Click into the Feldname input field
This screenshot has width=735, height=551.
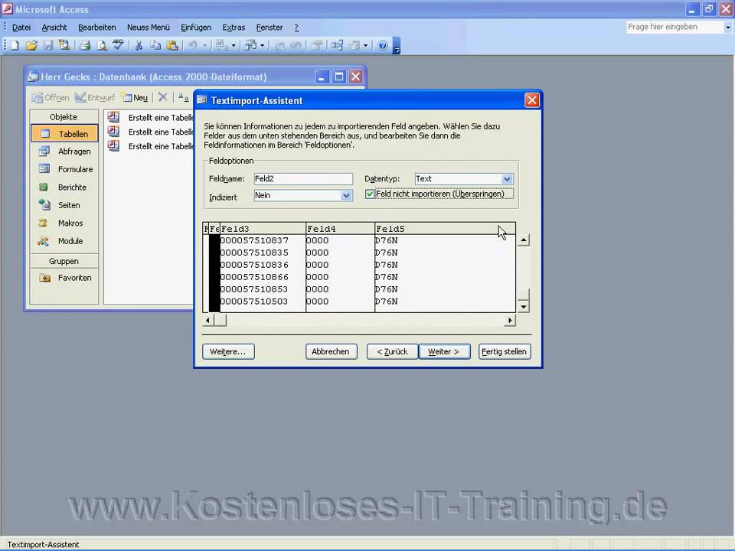pyautogui.click(x=303, y=179)
